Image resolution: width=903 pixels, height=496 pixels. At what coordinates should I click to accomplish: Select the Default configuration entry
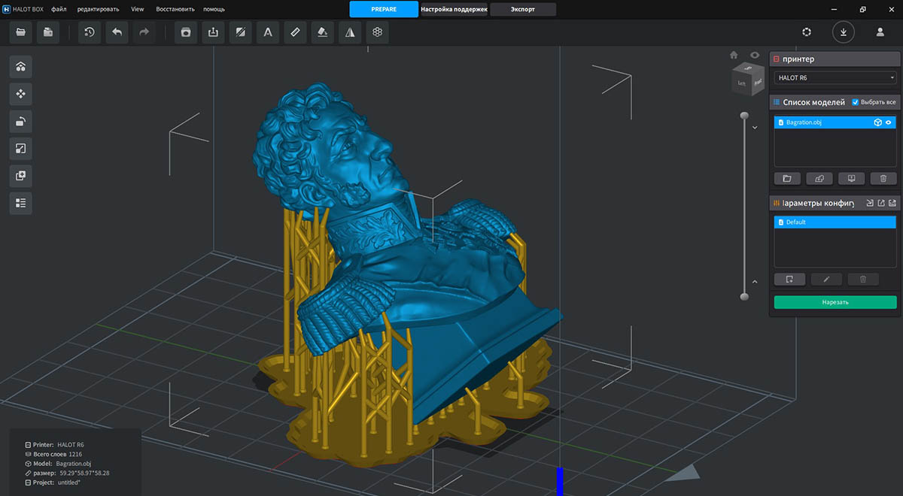click(835, 222)
